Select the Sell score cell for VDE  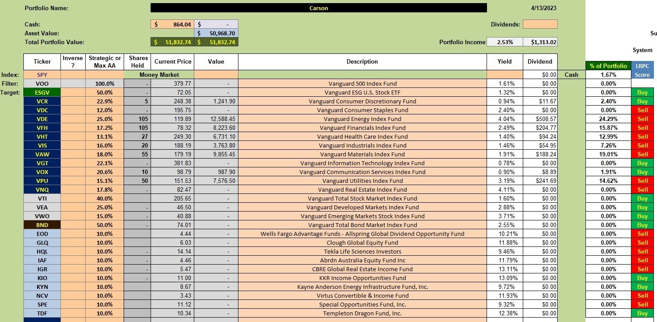[x=642, y=119]
